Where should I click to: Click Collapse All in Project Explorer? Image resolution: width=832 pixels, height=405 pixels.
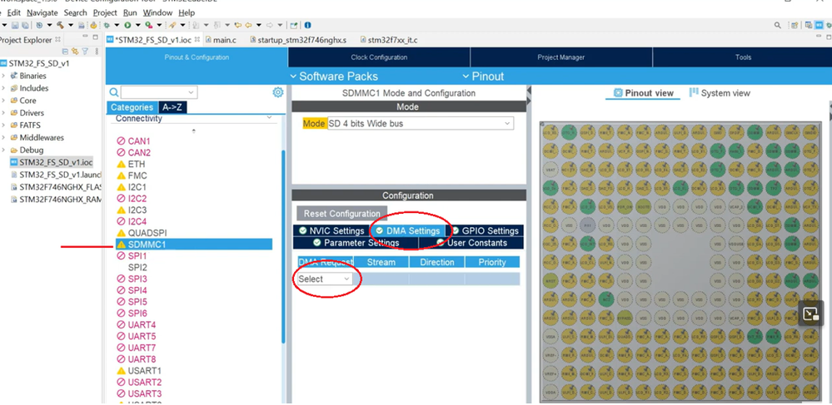point(65,52)
